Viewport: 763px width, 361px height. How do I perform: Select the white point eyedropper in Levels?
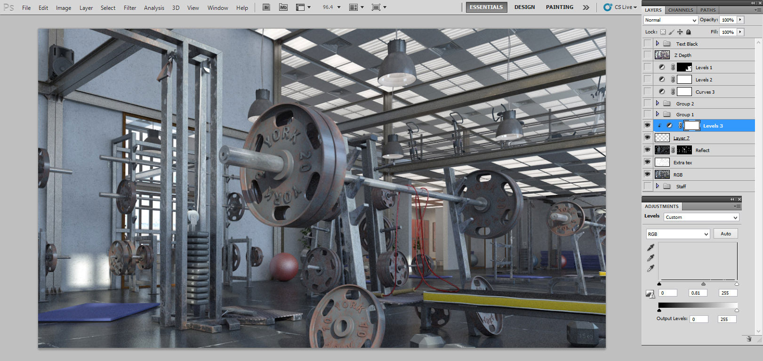(651, 268)
